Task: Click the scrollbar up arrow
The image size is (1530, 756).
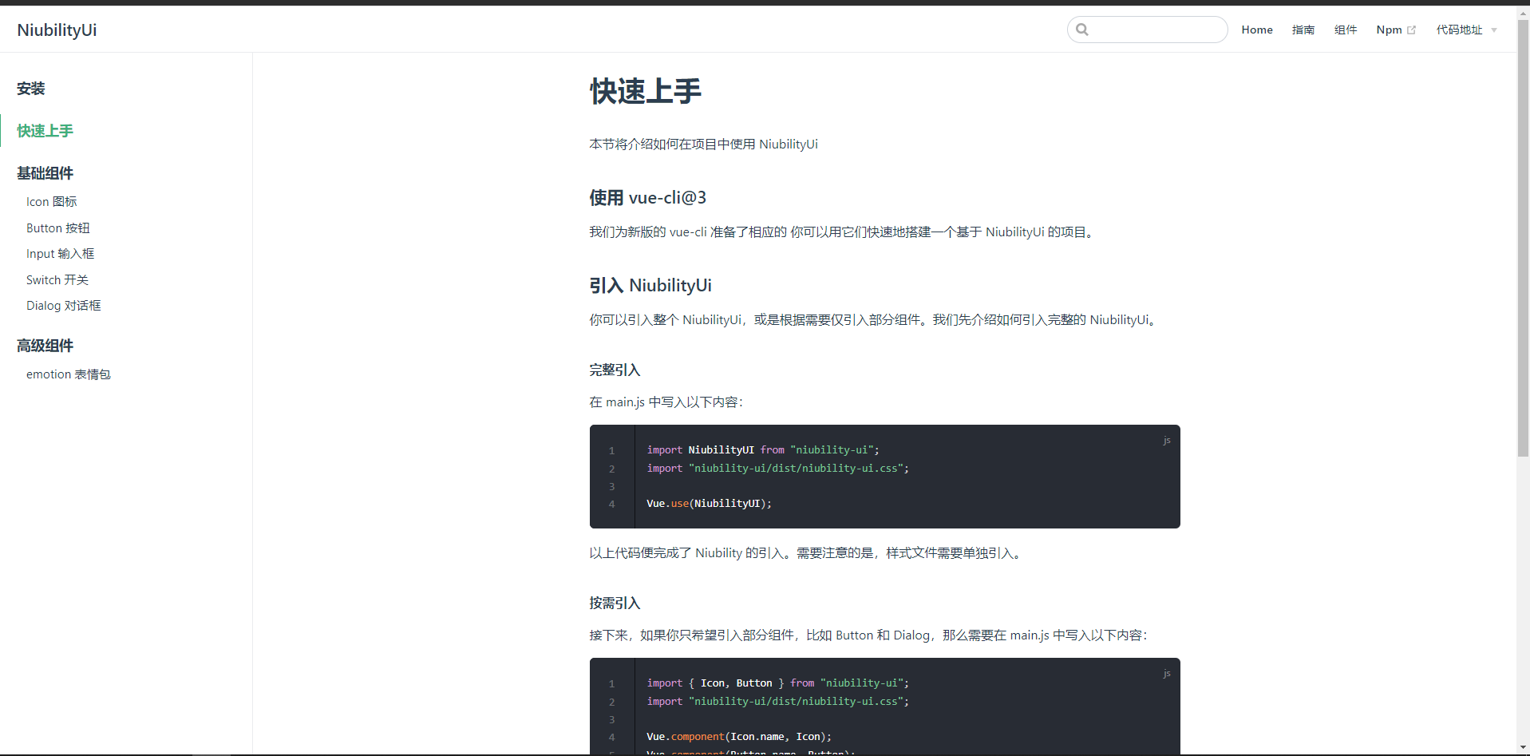Action: 1523,12
